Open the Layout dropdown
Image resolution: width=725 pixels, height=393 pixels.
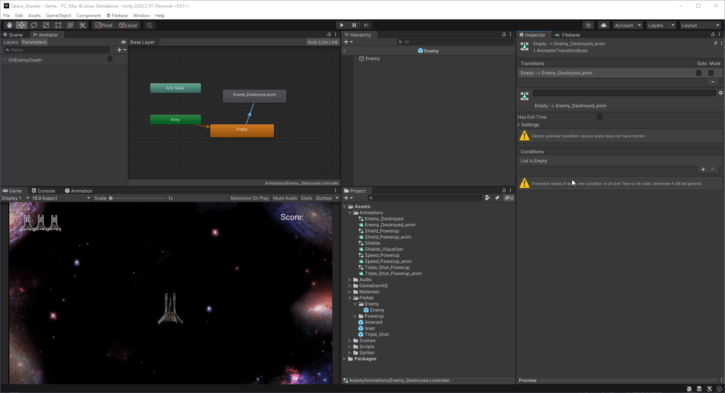pos(701,25)
